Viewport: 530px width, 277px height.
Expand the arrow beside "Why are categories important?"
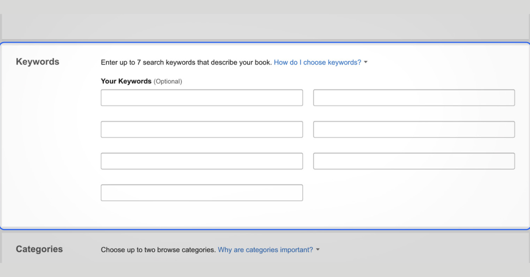(x=318, y=250)
